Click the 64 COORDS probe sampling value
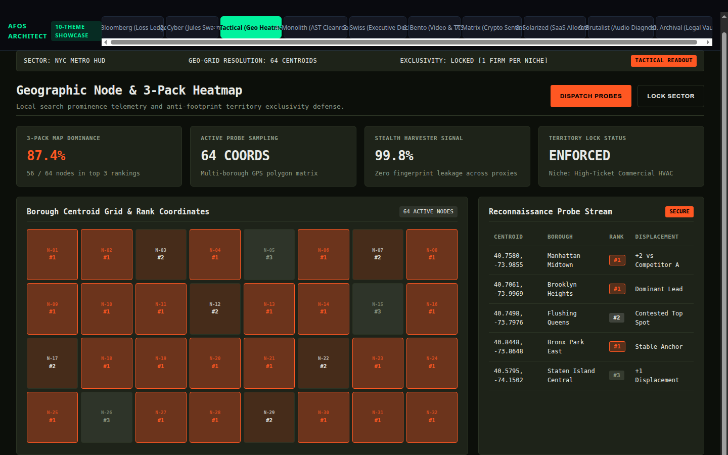This screenshot has width=728, height=455. tap(235, 156)
